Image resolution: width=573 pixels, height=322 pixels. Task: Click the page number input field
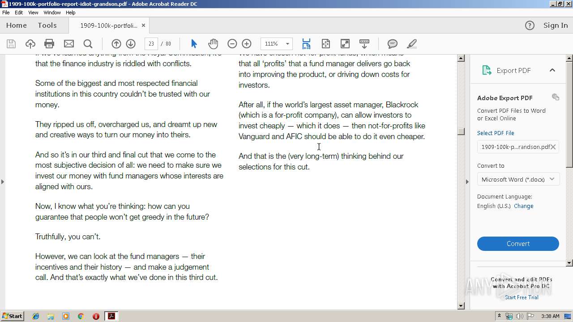pyautogui.click(x=151, y=44)
